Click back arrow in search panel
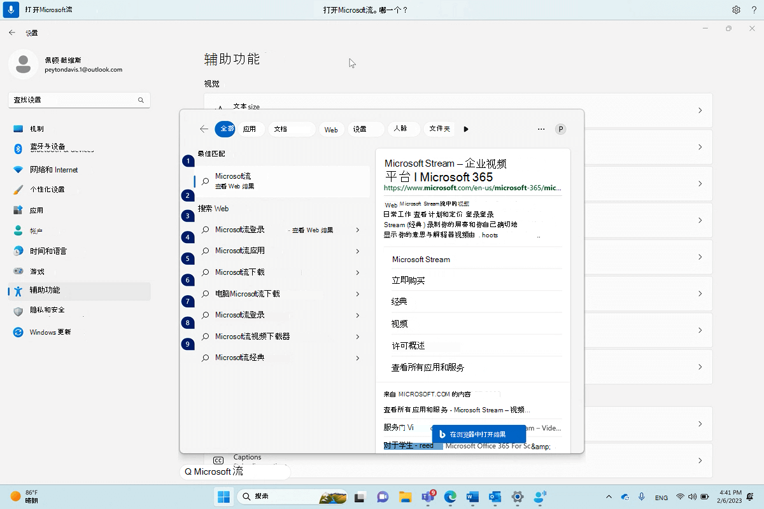This screenshot has height=509, width=764. point(204,129)
